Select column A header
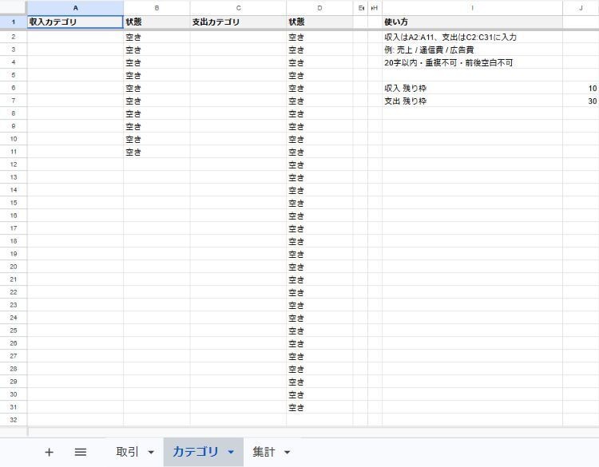This screenshot has width=599, height=467. (x=75, y=8)
